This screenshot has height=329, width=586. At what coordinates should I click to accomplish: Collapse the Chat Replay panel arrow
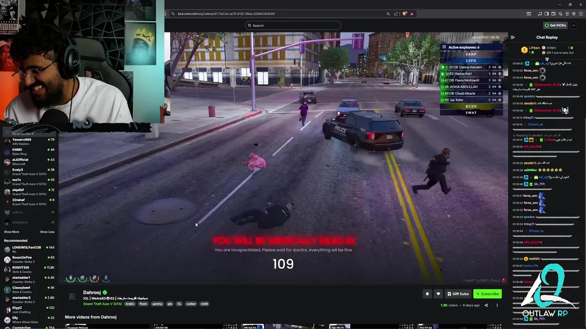[512, 37]
